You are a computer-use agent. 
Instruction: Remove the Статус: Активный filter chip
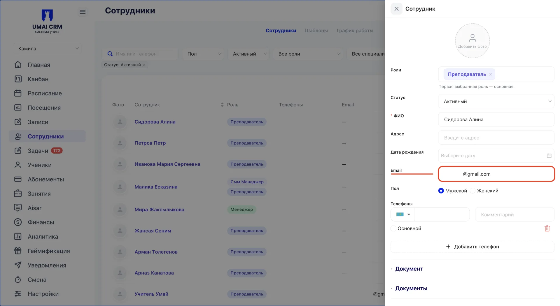coord(144,65)
